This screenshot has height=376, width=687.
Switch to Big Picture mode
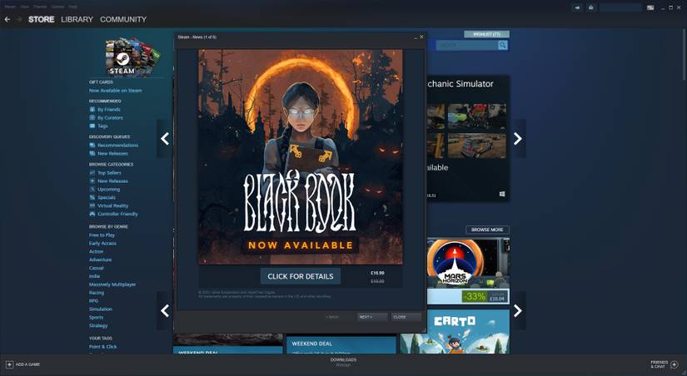tap(650, 7)
